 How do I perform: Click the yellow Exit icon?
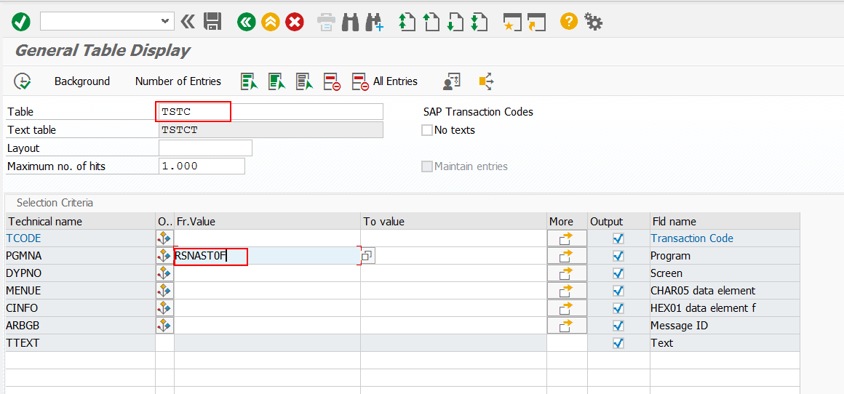(270, 22)
